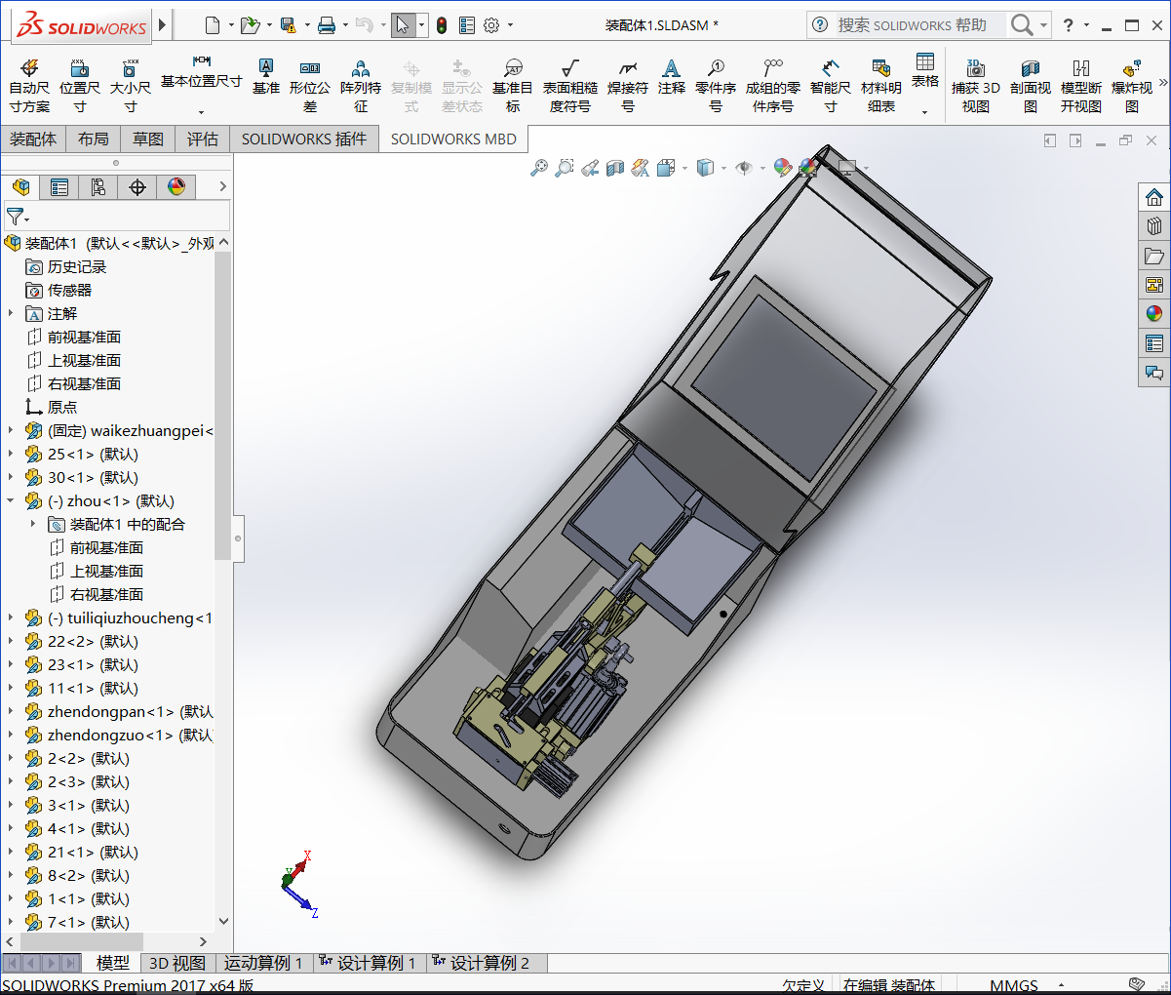1171x995 pixels.
Task: Select Location Dimension (位置尺寸) tool
Action: pyautogui.click(x=80, y=86)
